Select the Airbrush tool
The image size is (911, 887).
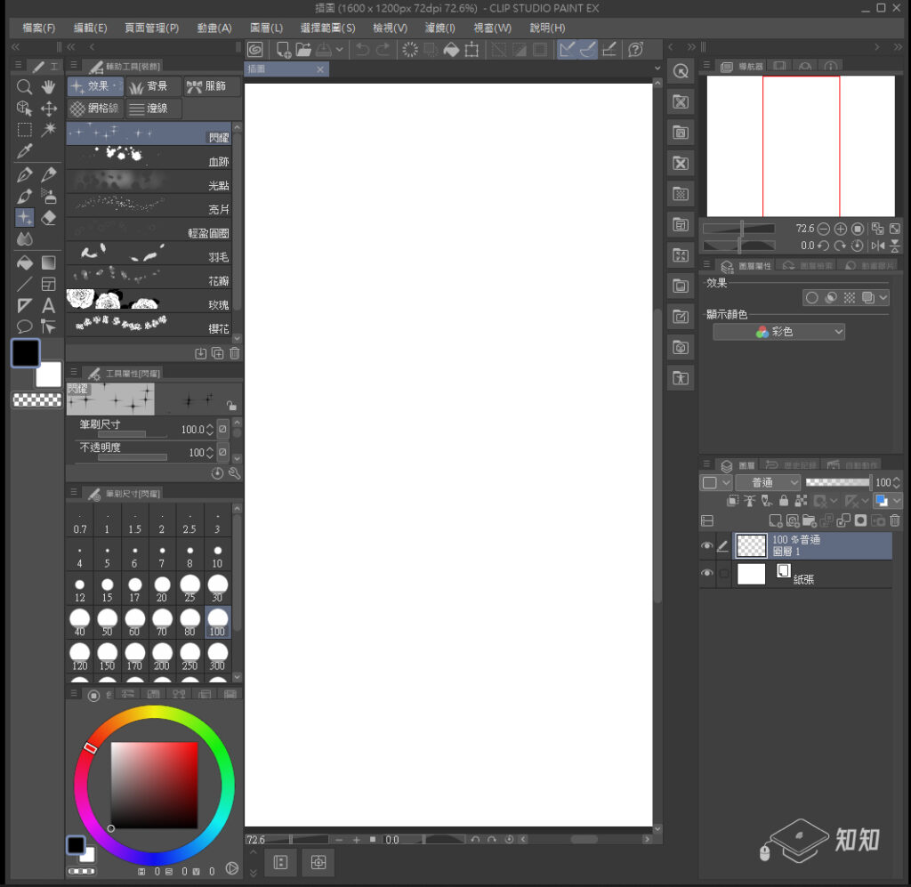click(49, 197)
